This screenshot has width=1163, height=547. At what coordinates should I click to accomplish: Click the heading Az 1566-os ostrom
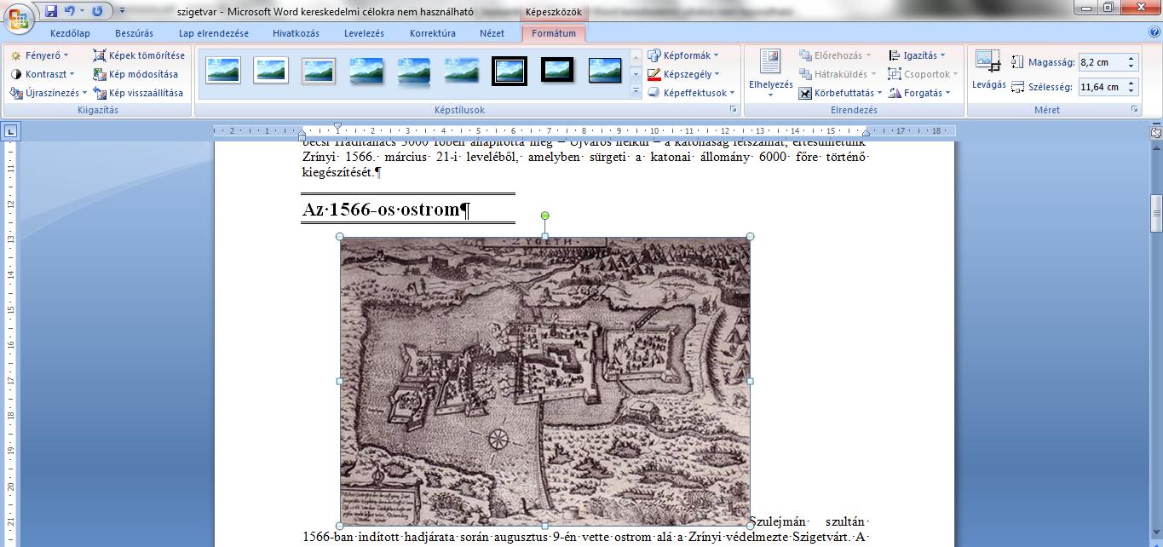tap(386, 210)
